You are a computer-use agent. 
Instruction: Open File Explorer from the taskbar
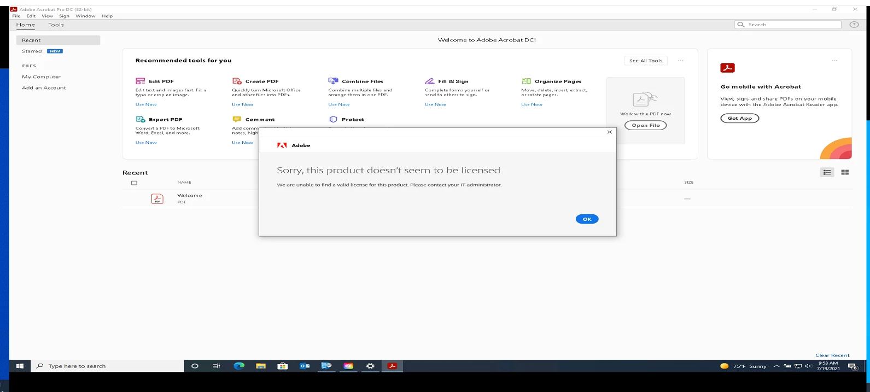click(261, 366)
